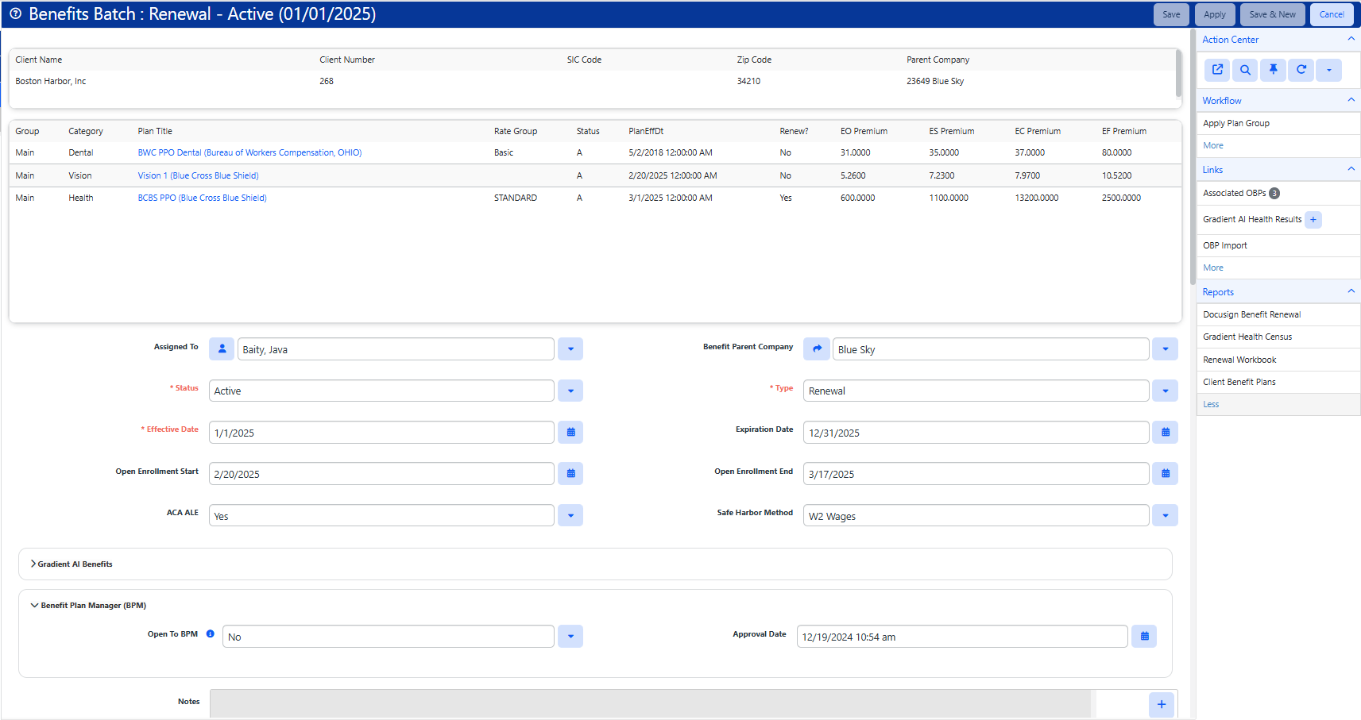
Task: Click the forward icon beside Benefit Parent Company
Action: pyautogui.click(x=817, y=348)
